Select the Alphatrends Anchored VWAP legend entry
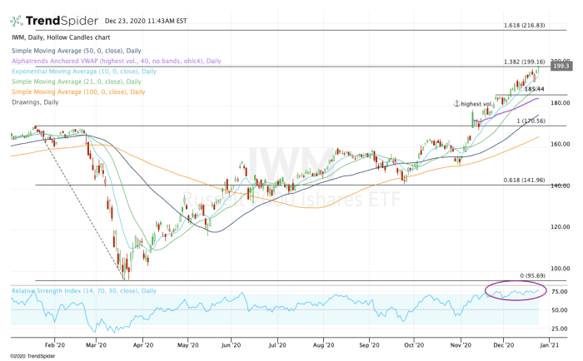This screenshot has width=583, height=361. [x=117, y=61]
